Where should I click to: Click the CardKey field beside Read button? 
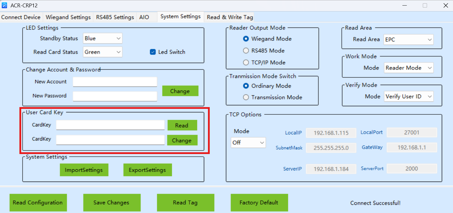110,125
